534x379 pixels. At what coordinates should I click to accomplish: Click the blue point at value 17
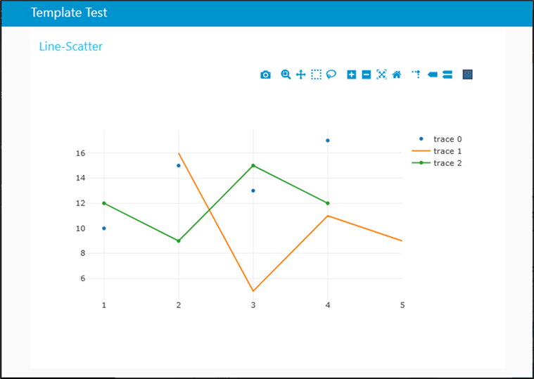(328, 141)
